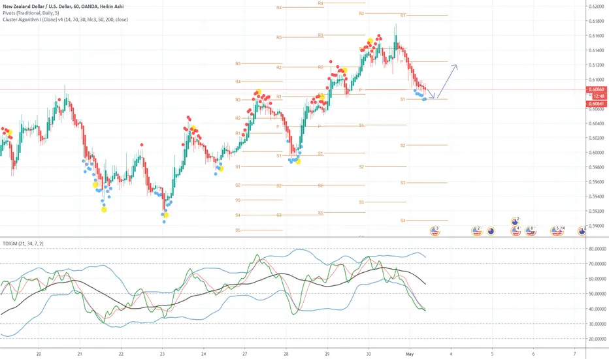609x359 pixels.
Task: Click the 0.62000 price scale label
Action: pyautogui.click(x=596, y=7)
